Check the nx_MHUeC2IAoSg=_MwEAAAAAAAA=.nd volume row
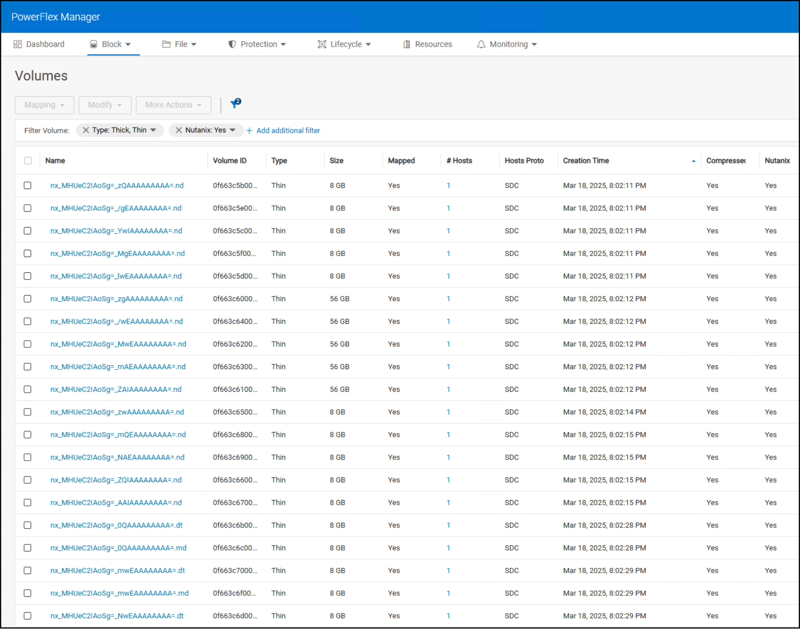Image resolution: width=800 pixels, height=629 pixels. [x=27, y=344]
